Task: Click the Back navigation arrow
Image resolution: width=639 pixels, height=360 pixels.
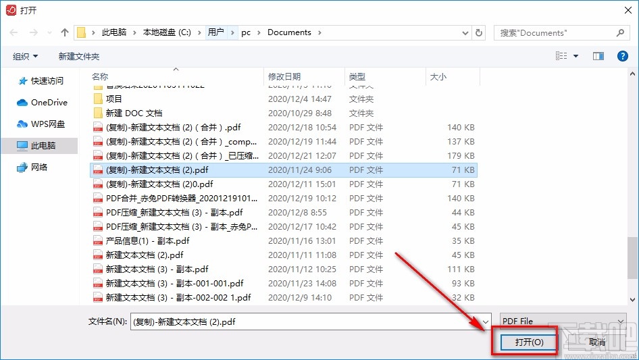Action: click(14, 32)
